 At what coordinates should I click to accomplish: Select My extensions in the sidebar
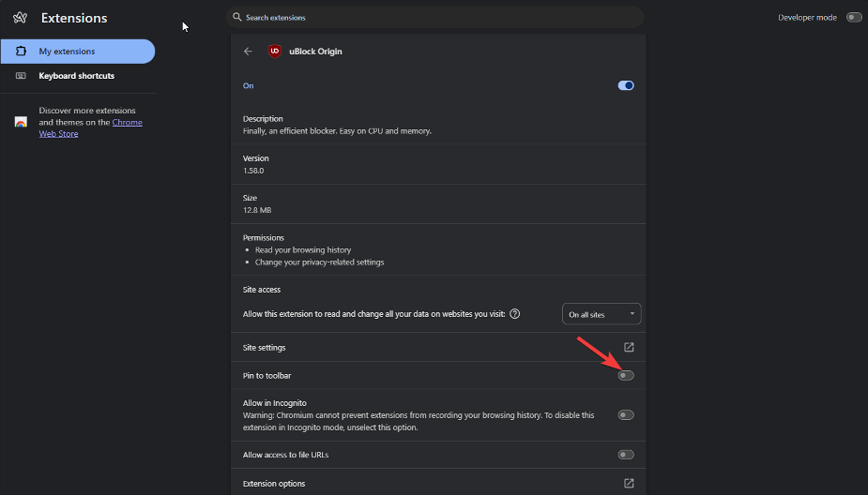[78, 52]
